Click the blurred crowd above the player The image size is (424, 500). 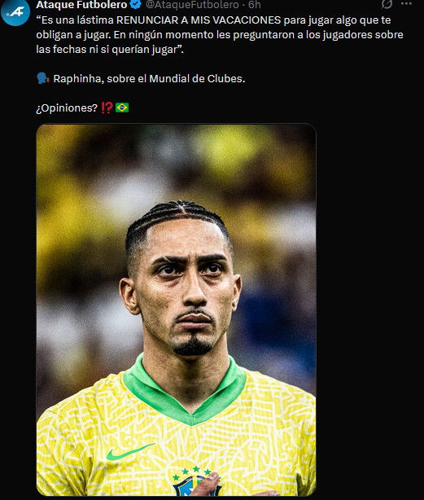pos(175,160)
